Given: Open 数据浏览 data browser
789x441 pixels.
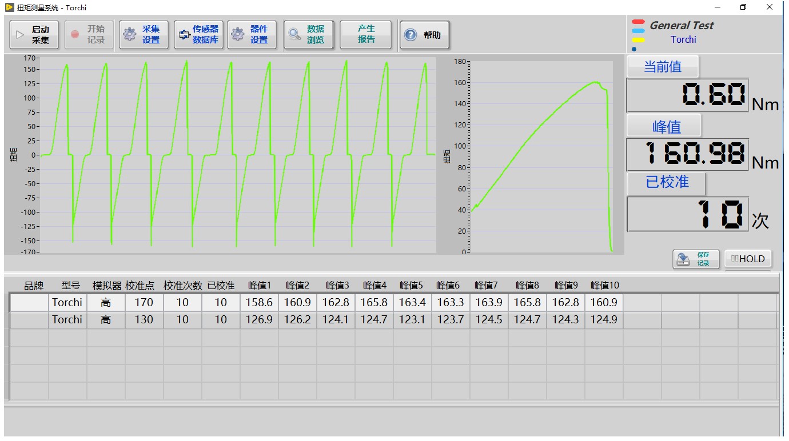Looking at the screenshot, I should (x=308, y=35).
